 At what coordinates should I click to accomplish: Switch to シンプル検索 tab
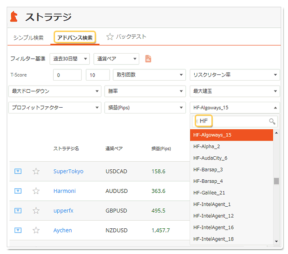point(28,38)
